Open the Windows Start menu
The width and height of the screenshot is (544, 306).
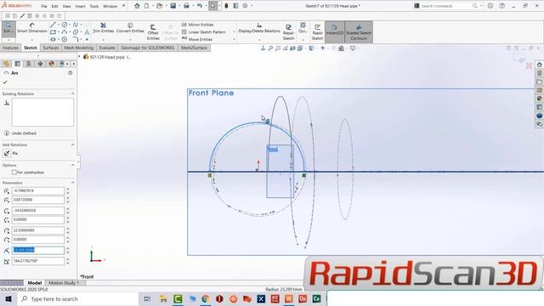click(8, 298)
